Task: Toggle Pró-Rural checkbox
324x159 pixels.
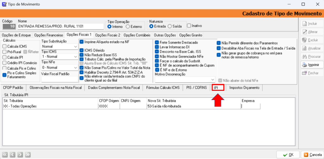Action: coord(4,52)
